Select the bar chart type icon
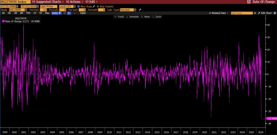The image size is (277, 135). (69, 13)
